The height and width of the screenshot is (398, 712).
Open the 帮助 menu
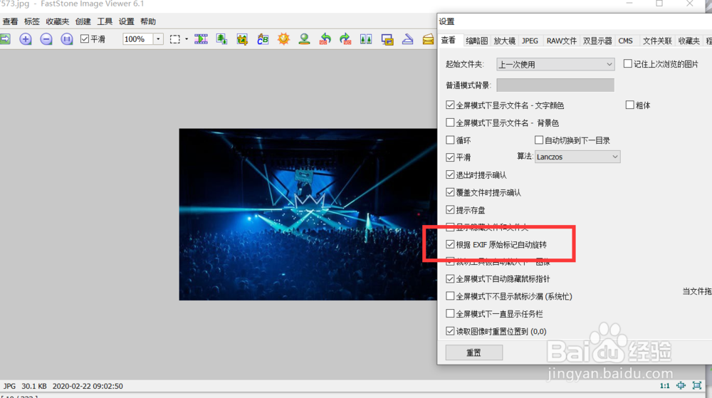click(148, 21)
